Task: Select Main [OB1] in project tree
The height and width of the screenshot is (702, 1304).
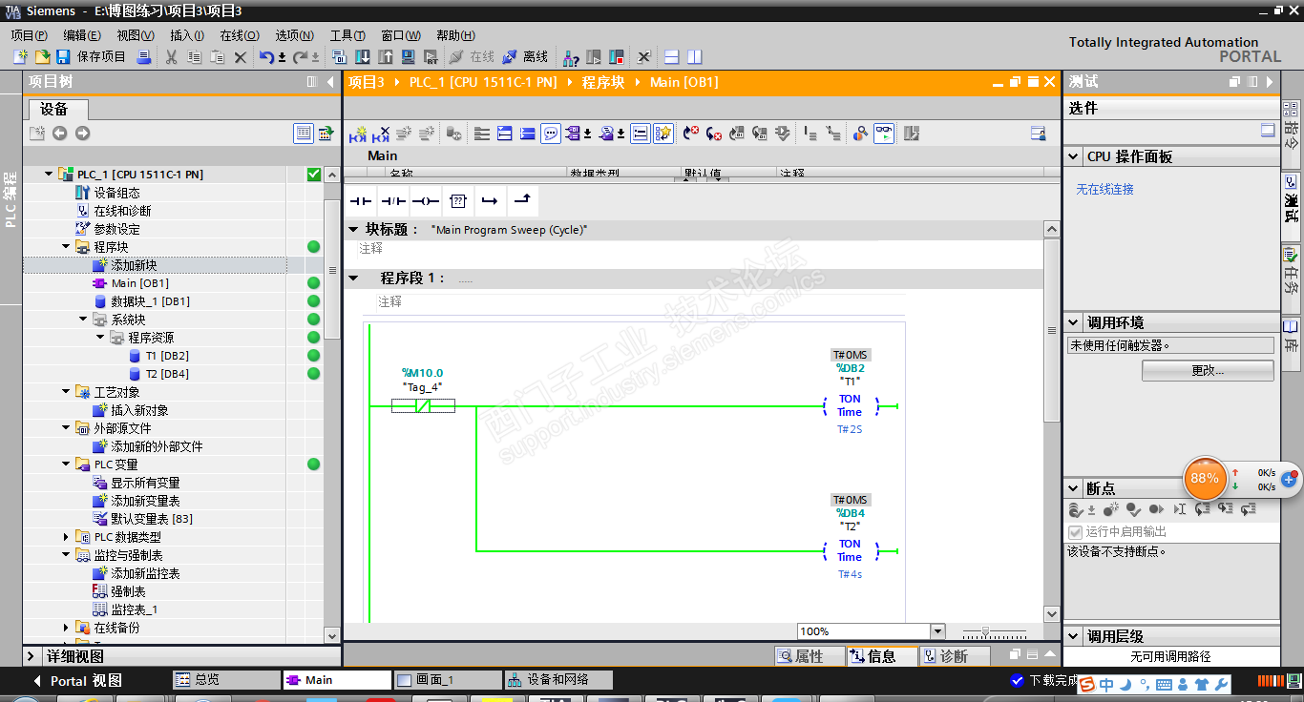Action: pyautogui.click(x=140, y=283)
